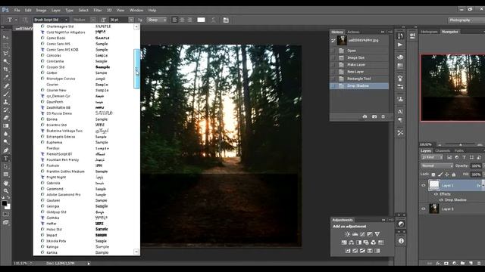Delete current state in History panel
This screenshot has width=485, height=272.
tap(383, 116)
